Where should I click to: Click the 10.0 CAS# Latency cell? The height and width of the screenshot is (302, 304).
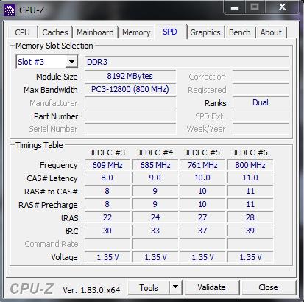pyautogui.click(x=202, y=178)
